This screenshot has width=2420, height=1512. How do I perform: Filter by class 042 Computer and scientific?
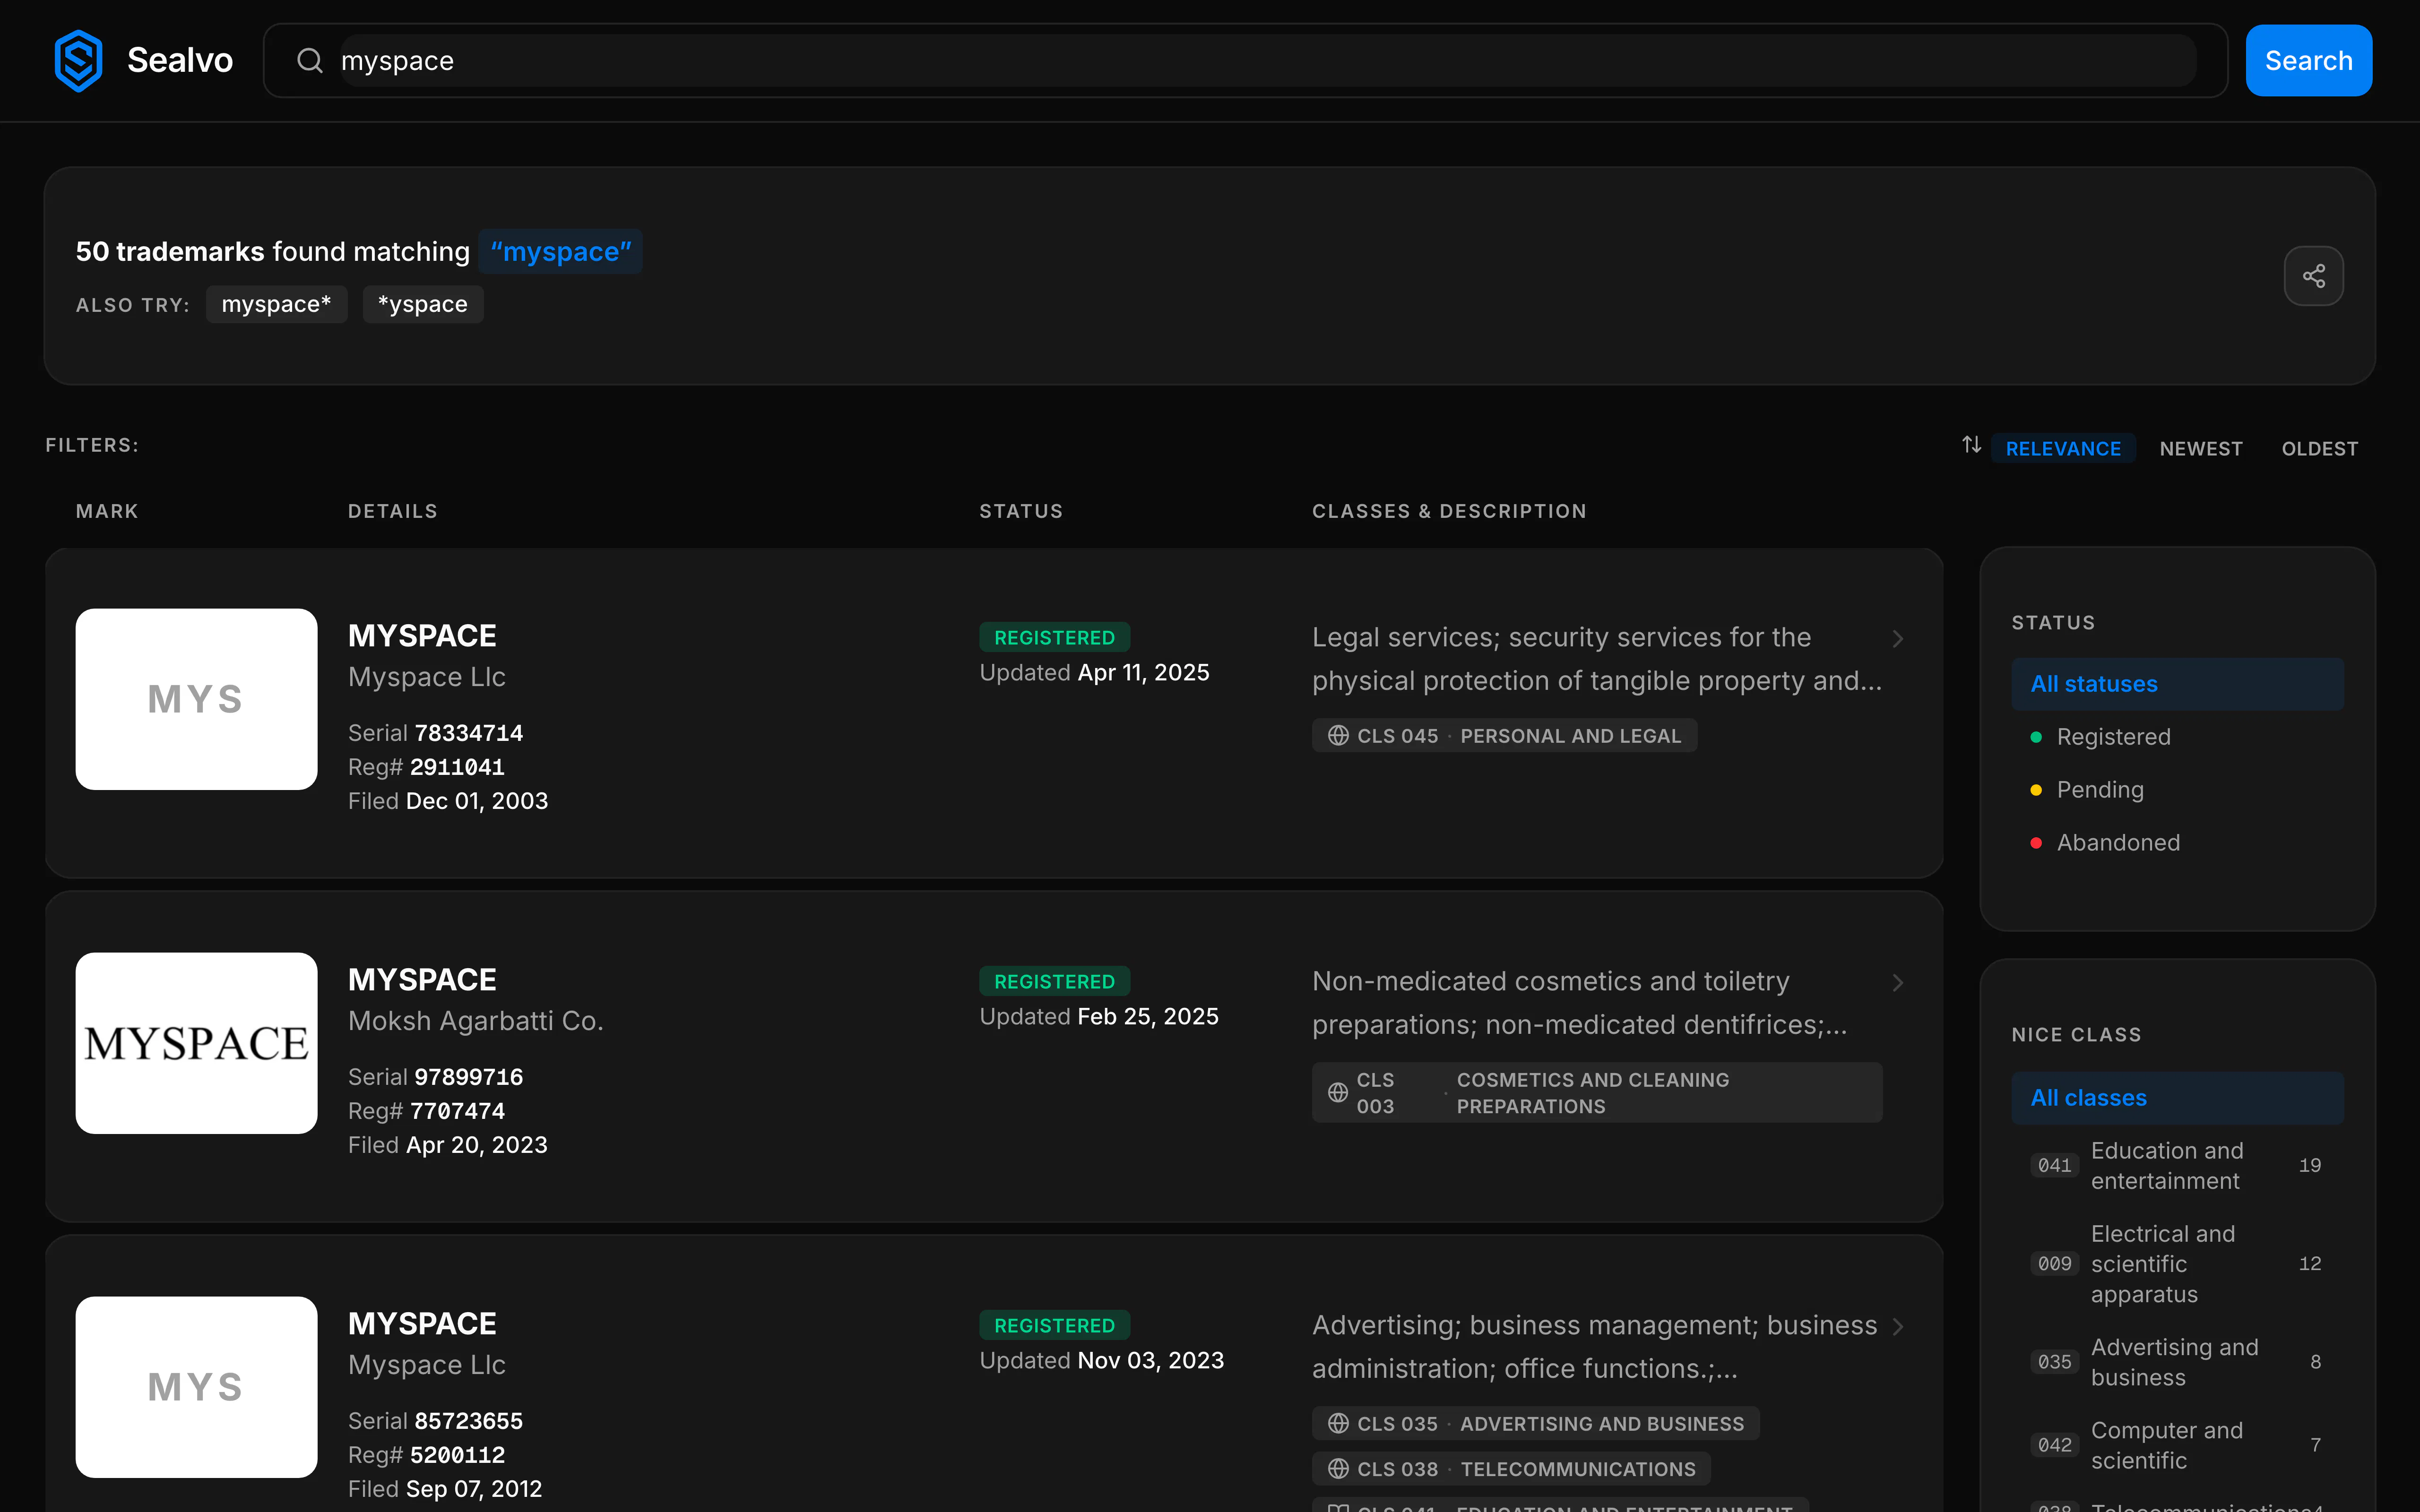[2177, 1445]
